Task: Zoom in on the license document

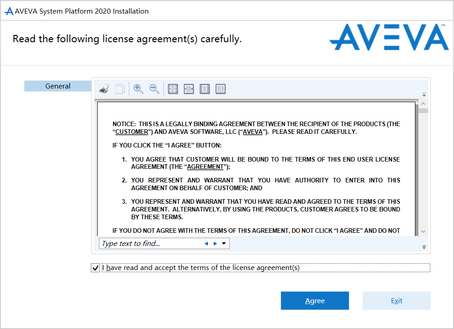Action: pos(138,89)
